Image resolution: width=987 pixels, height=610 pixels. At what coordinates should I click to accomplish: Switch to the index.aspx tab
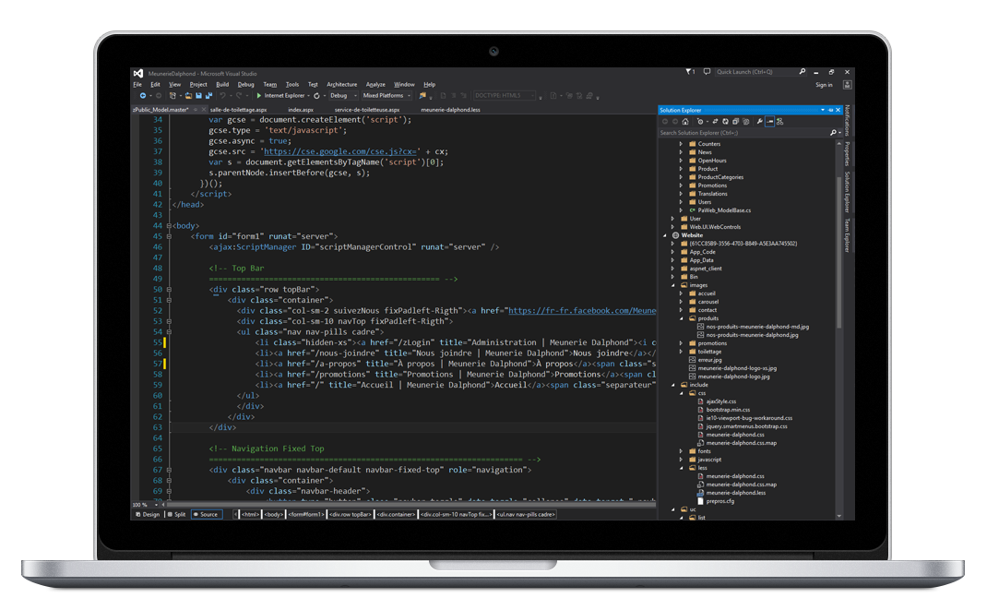301,110
